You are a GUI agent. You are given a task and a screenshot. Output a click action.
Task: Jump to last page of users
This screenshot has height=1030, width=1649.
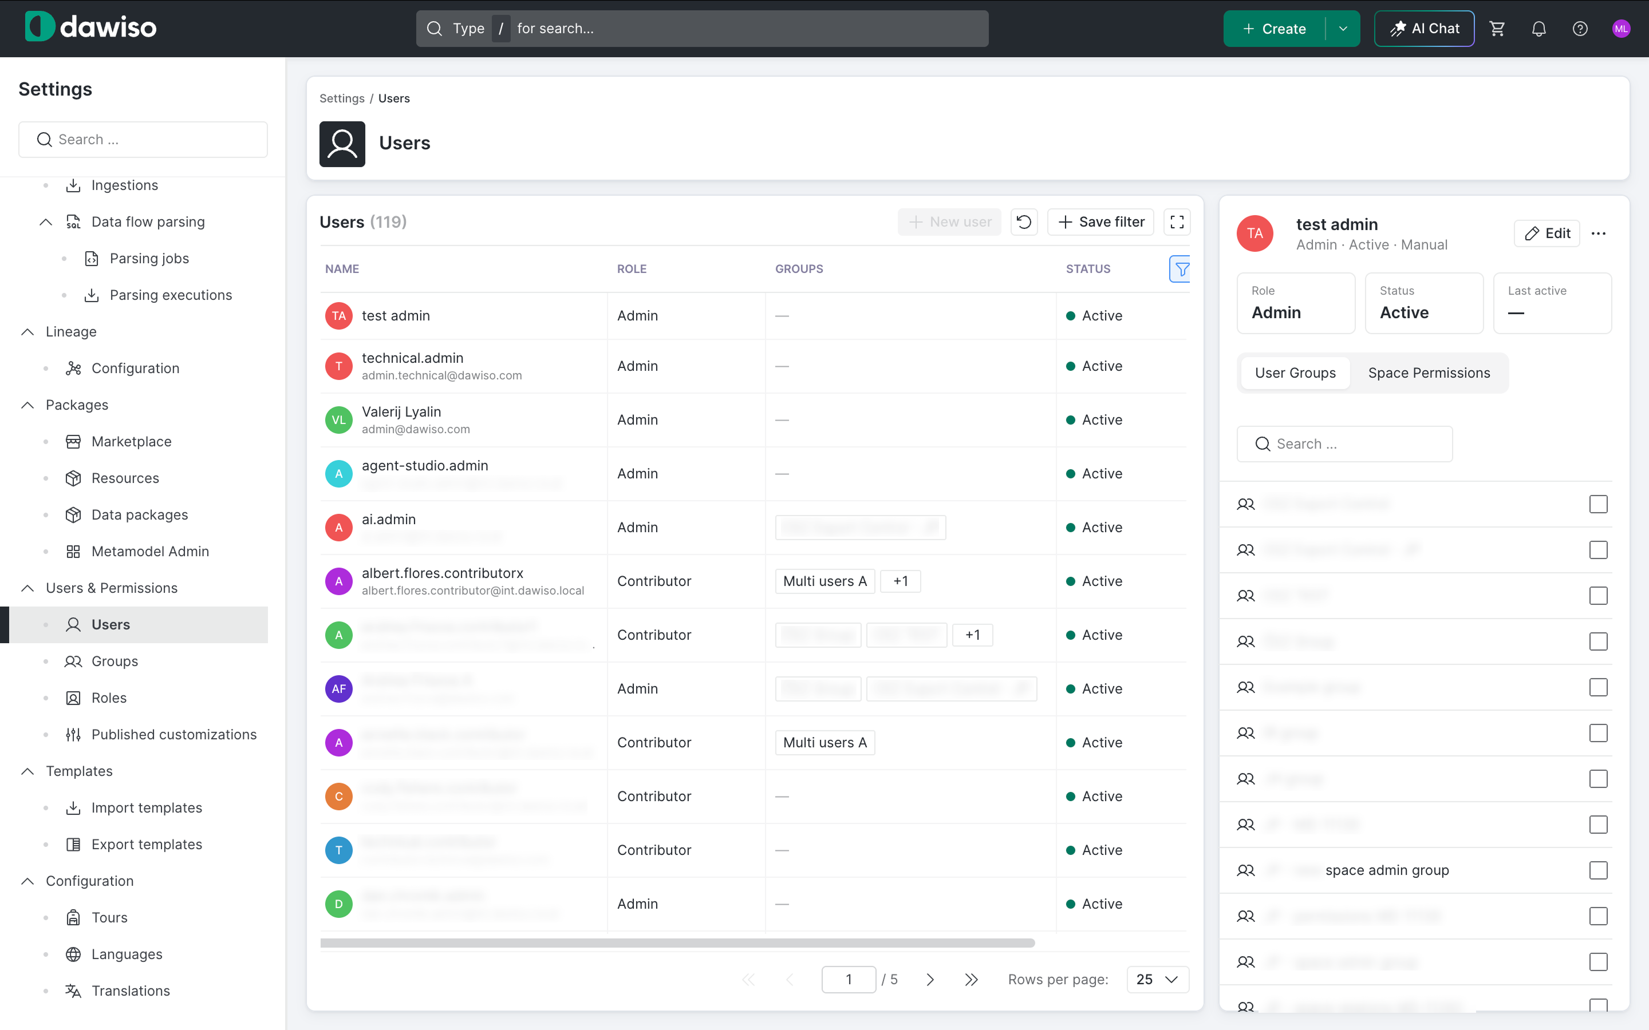tap(972, 980)
